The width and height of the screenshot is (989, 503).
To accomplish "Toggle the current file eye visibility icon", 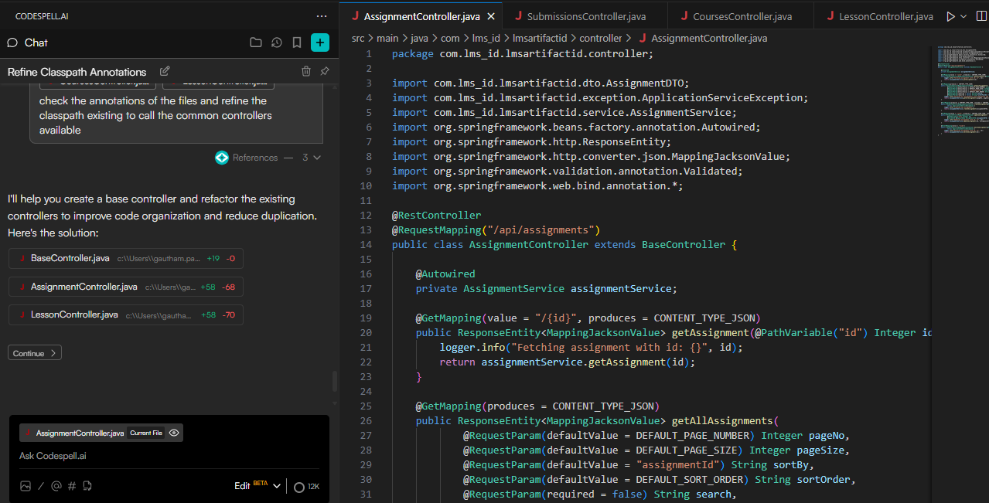I will click(174, 433).
